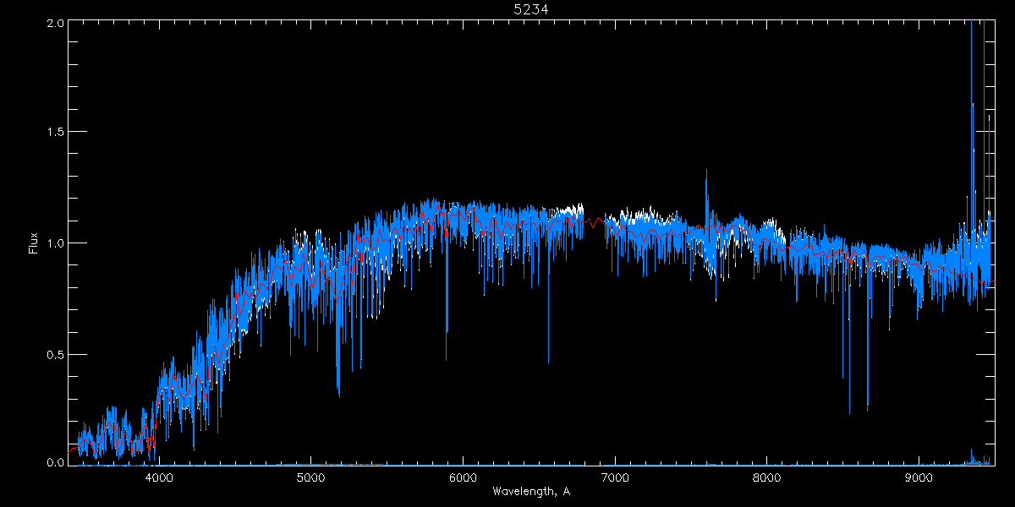This screenshot has width=1015, height=507.
Task: Select the red model line in spectrum gap
Action: pyautogui.click(x=595, y=222)
